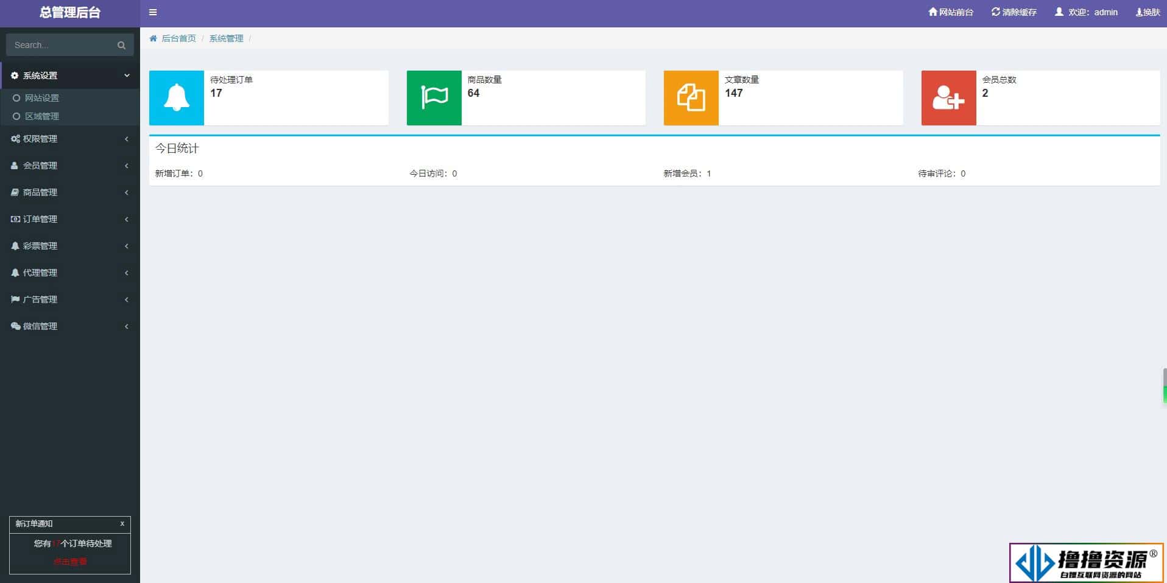Click the home icon beside 网站前台

[933, 12]
